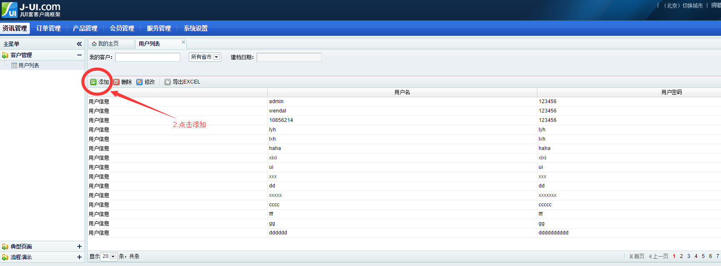Screen dimensions: 721x266
Task: Expand the 典型页面 accordion section
Action: [79, 246]
